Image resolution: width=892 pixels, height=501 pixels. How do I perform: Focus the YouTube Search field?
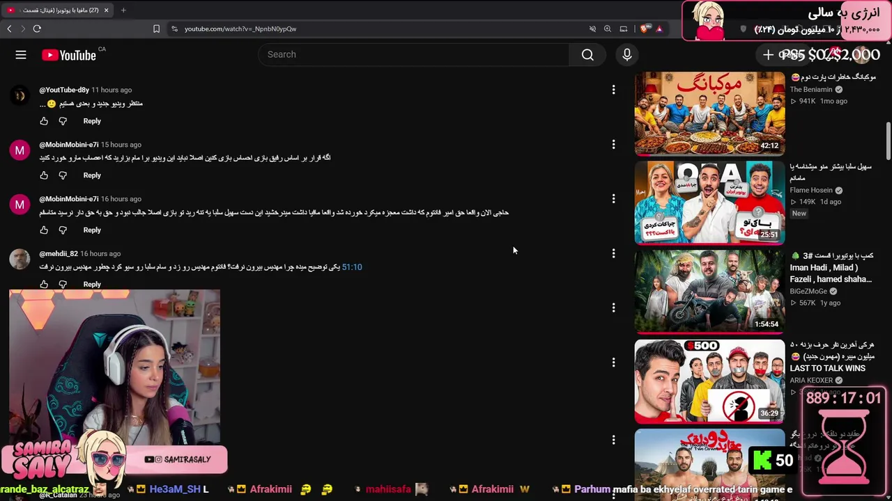tap(413, 55)
